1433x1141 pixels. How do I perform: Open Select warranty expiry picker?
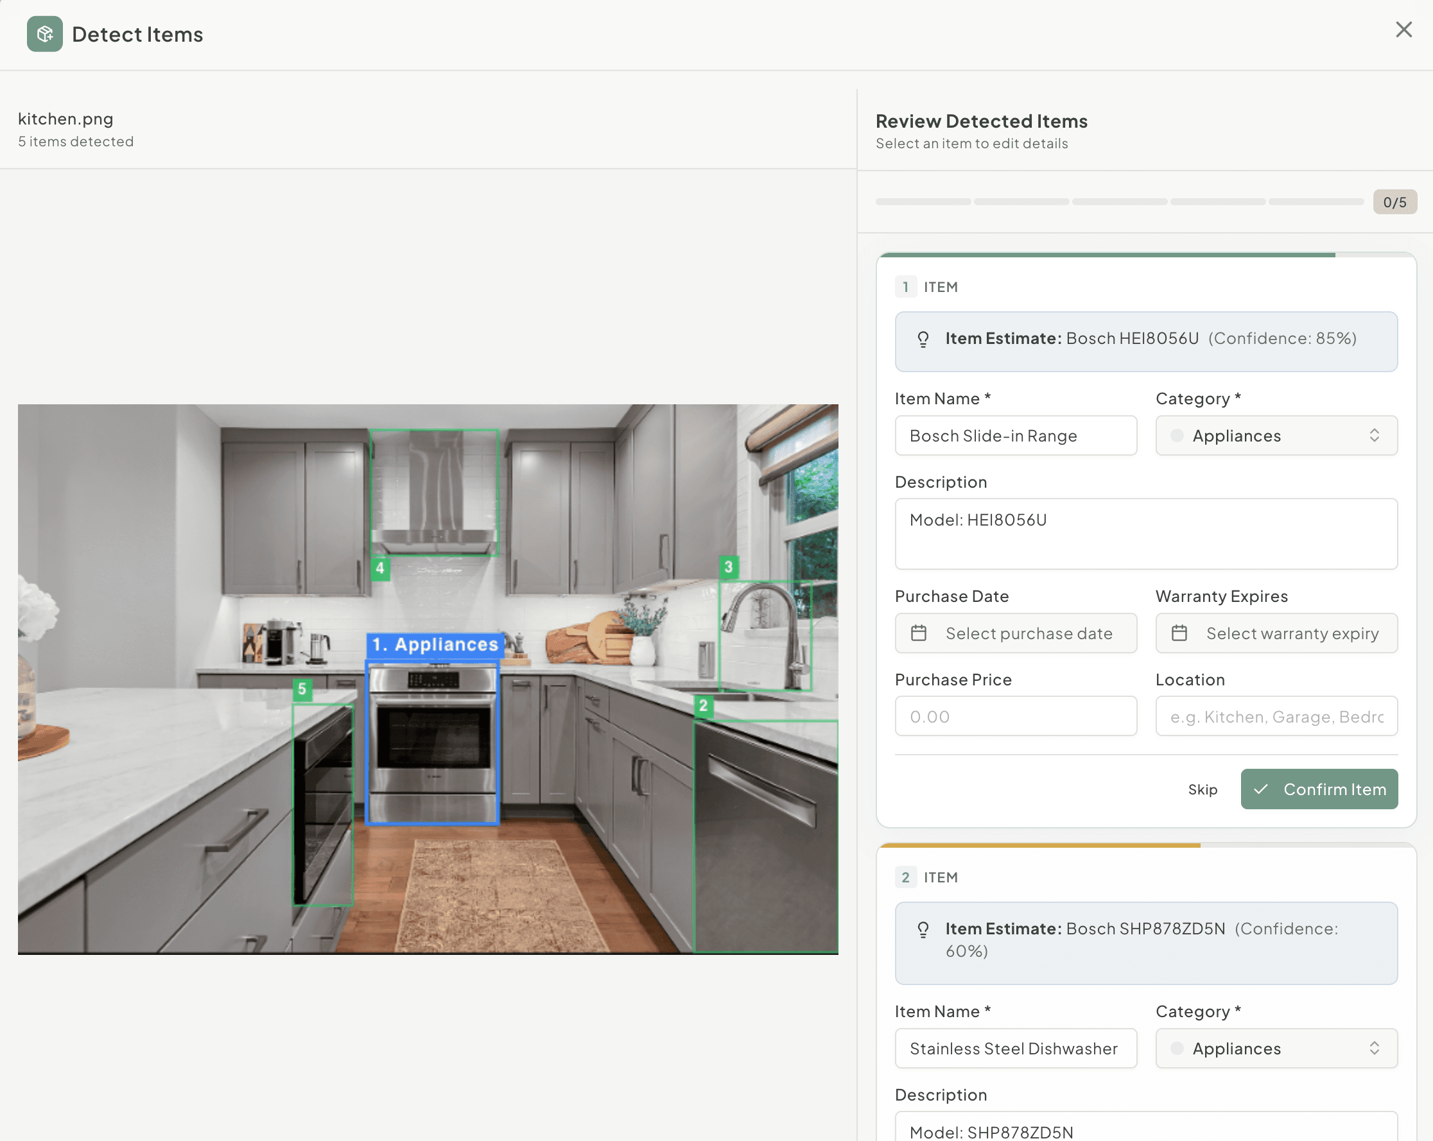1291,633
